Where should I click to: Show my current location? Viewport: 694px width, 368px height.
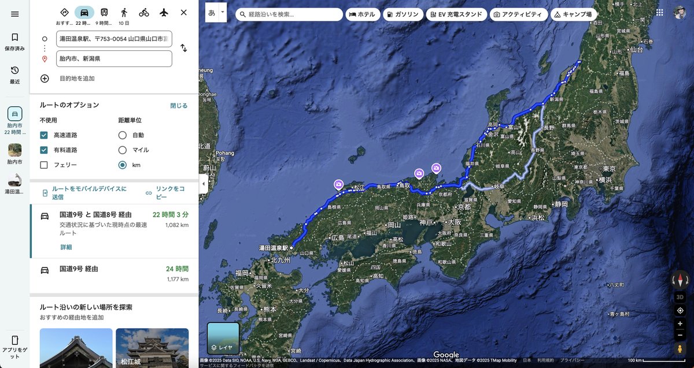pyautogui.click(x=680, y=310)
